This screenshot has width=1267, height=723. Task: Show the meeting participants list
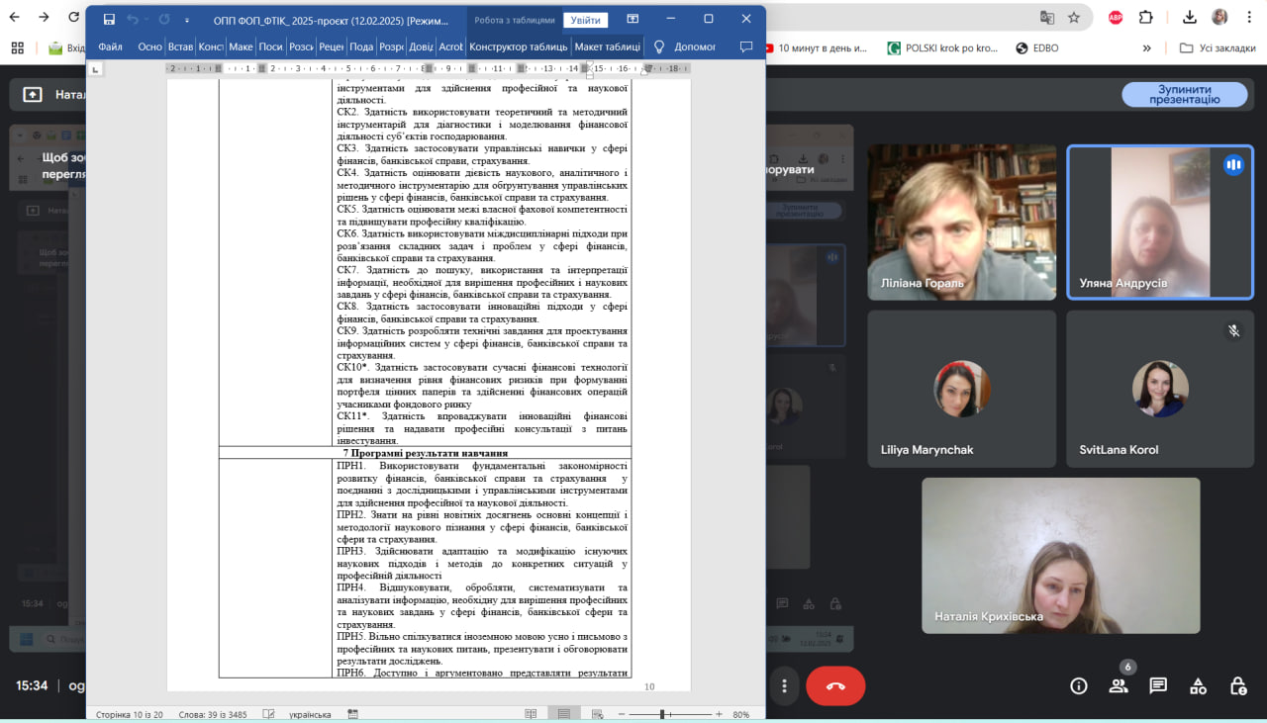[1119, 686]
